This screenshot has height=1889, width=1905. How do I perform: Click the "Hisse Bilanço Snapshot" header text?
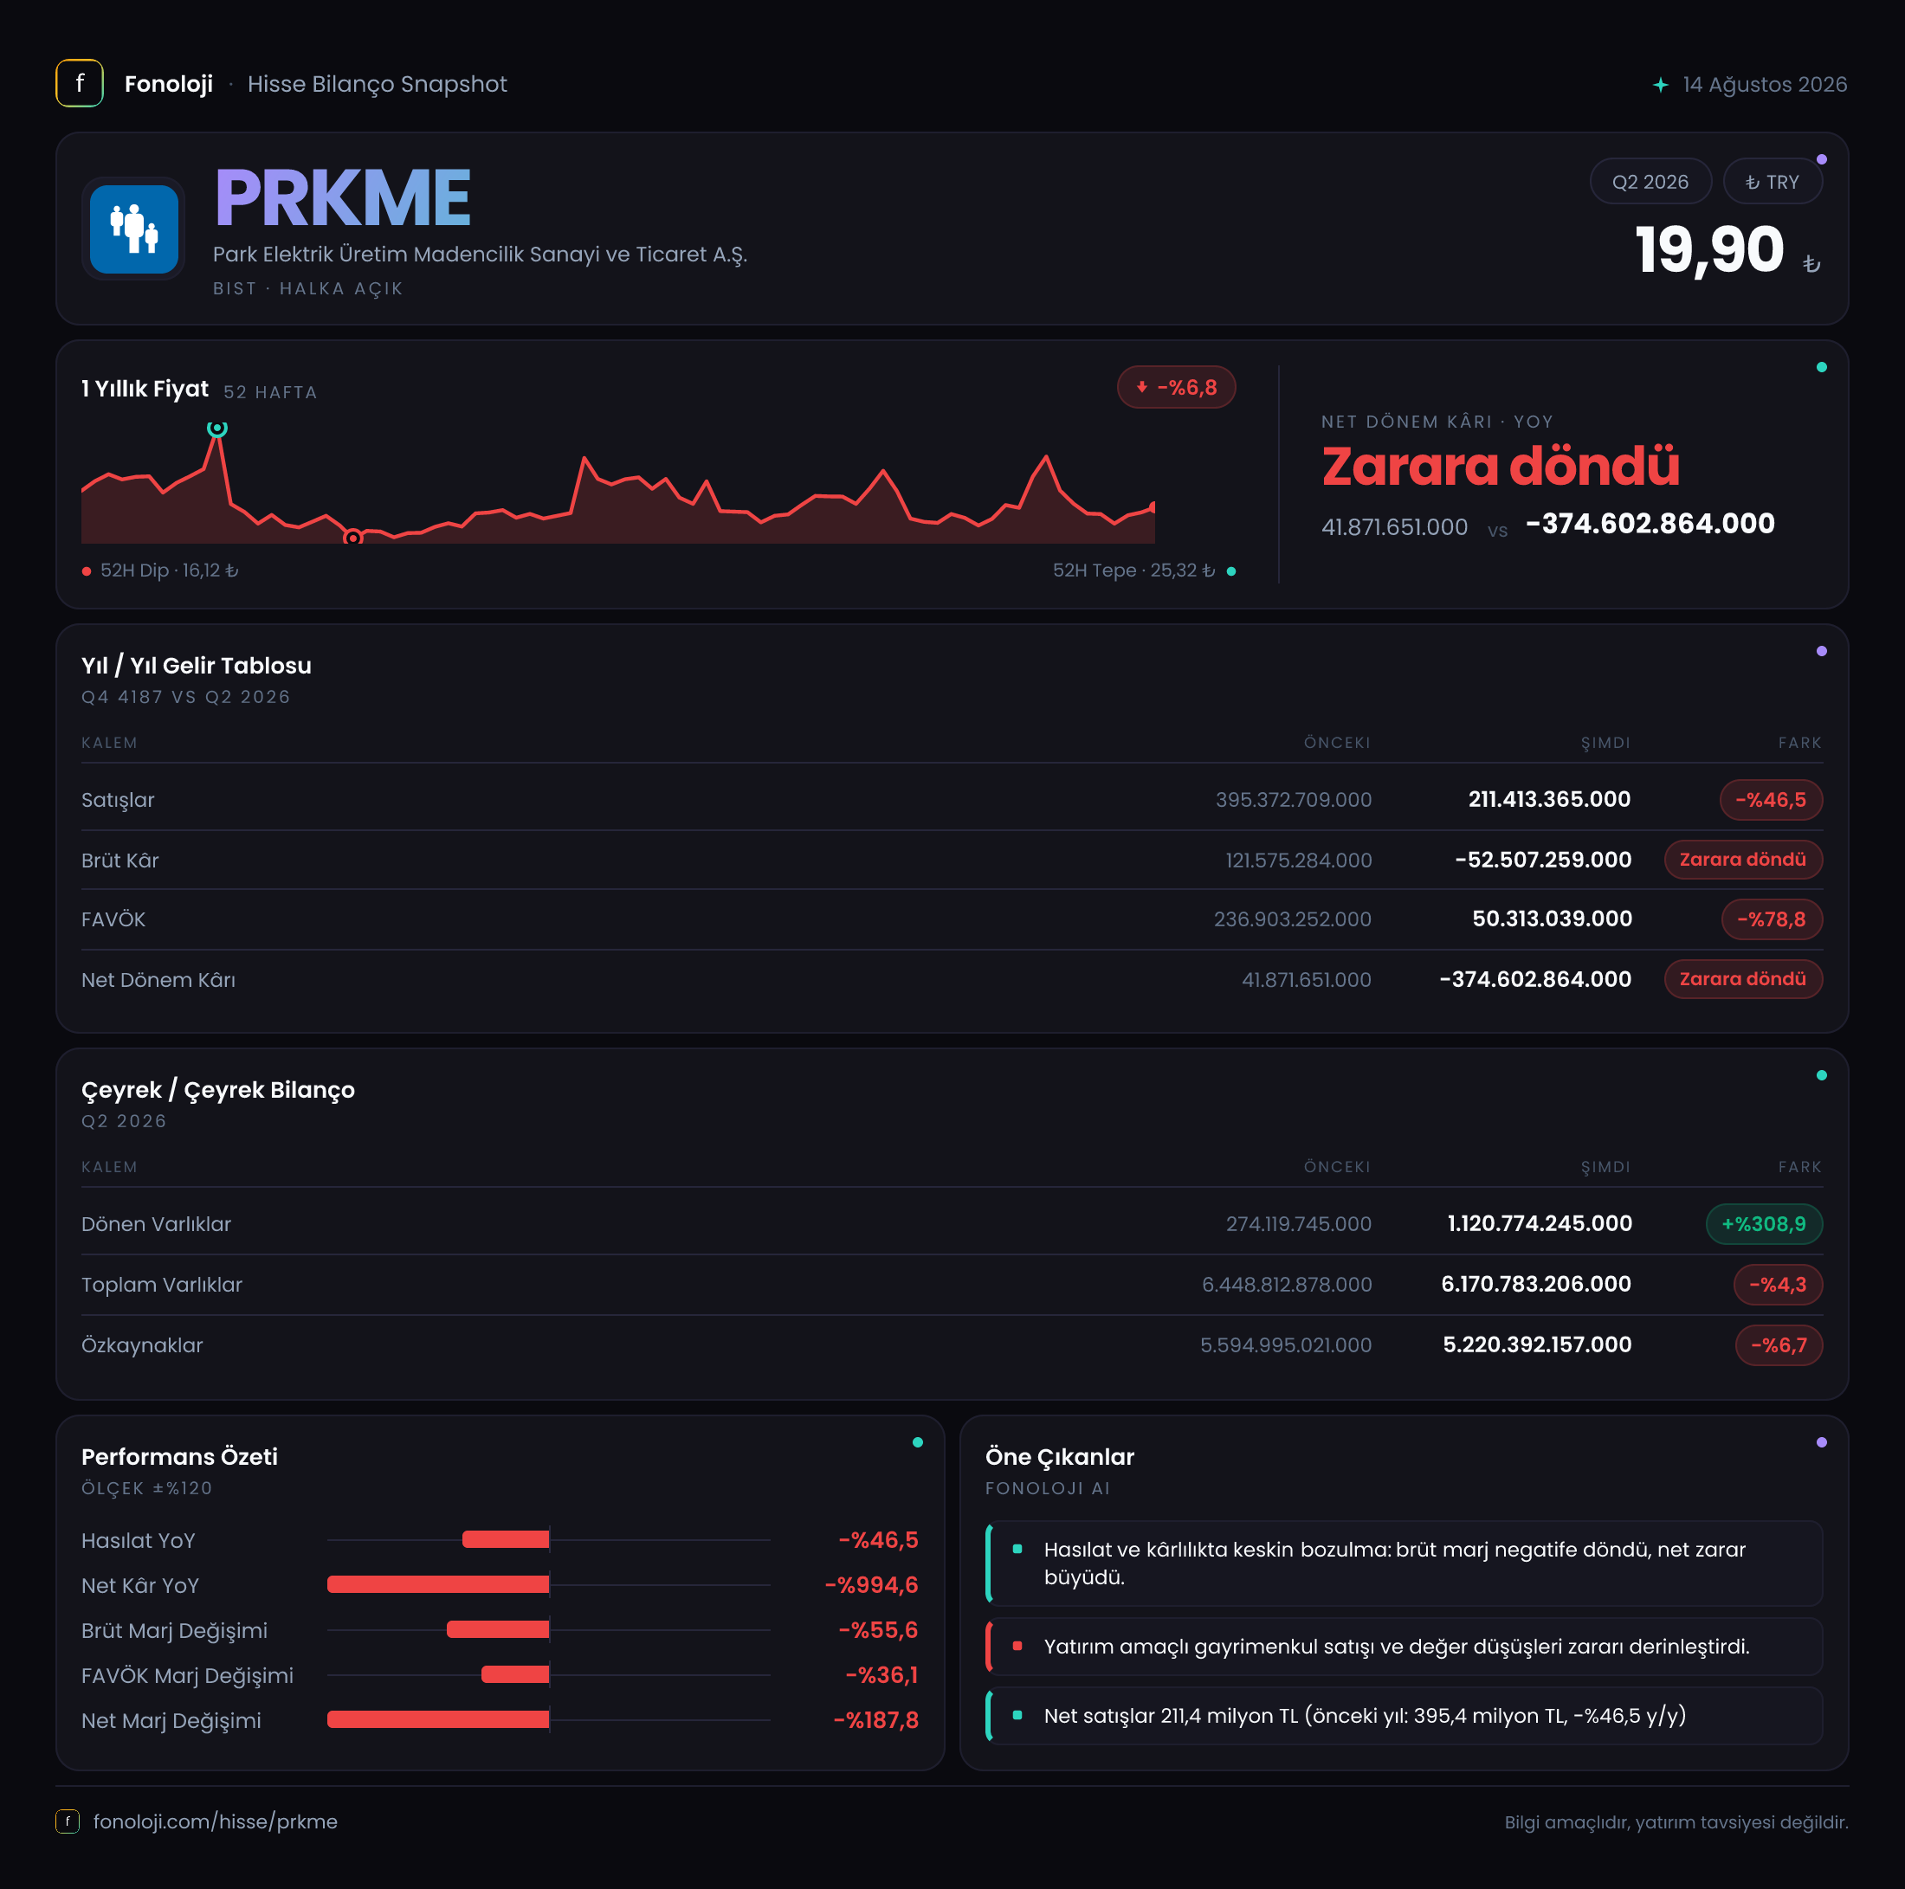[378, 84]
